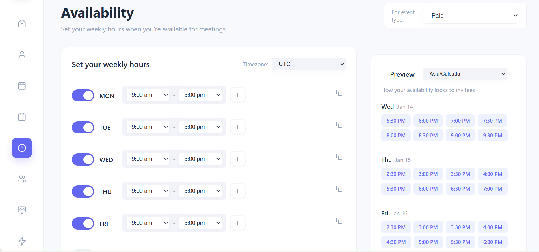The height and width of the screenshot is (252, 539).
Task: Add another time range for Friday
Action: [x=238, y=223]
